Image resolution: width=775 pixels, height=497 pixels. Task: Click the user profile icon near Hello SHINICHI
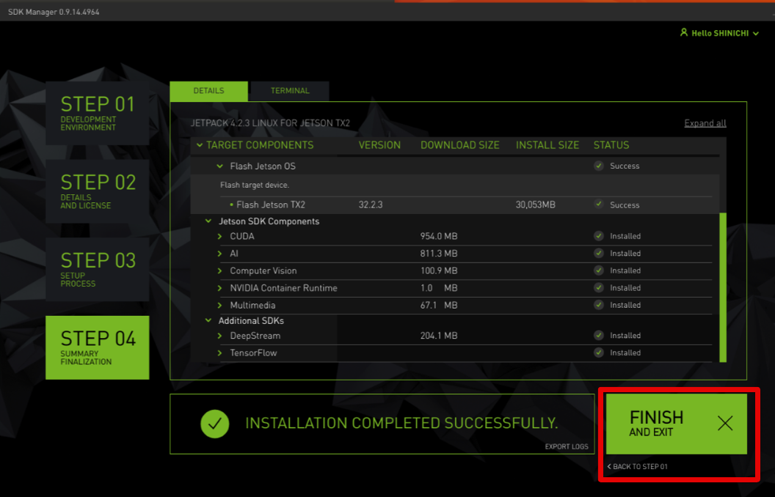(x=684, y=32)
